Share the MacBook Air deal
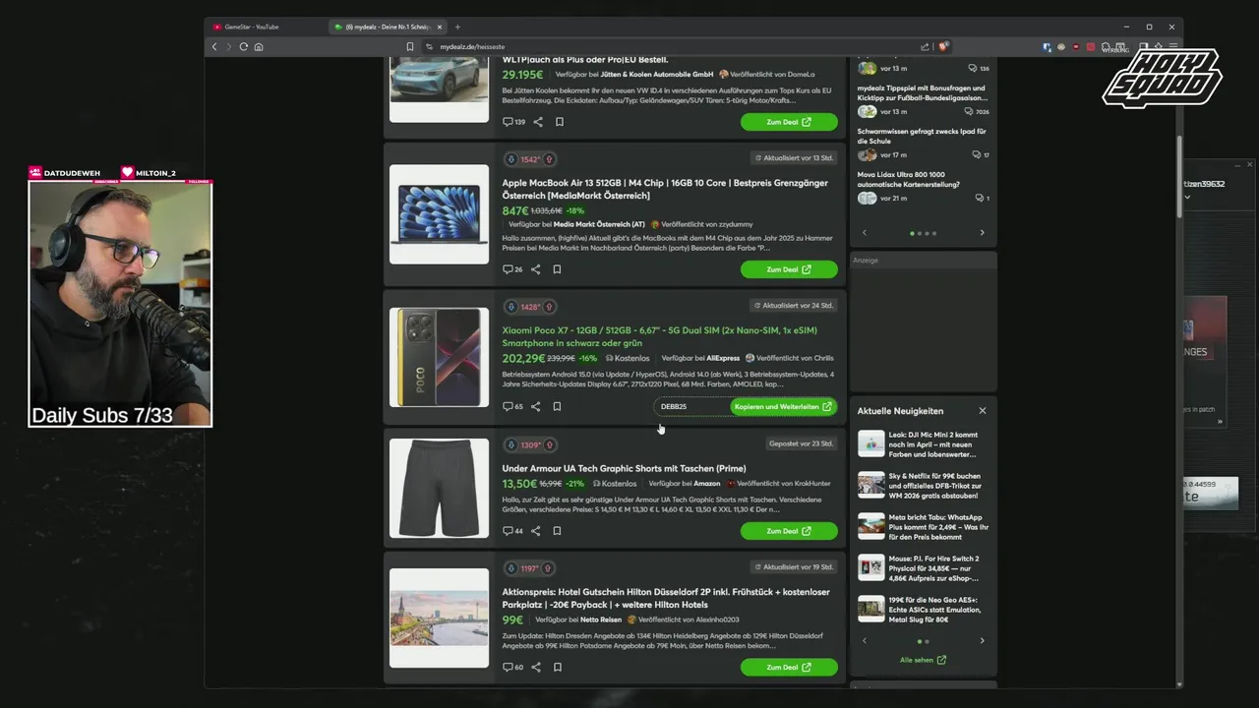This screenshot has width=1259, height=708. coord(536,269)
